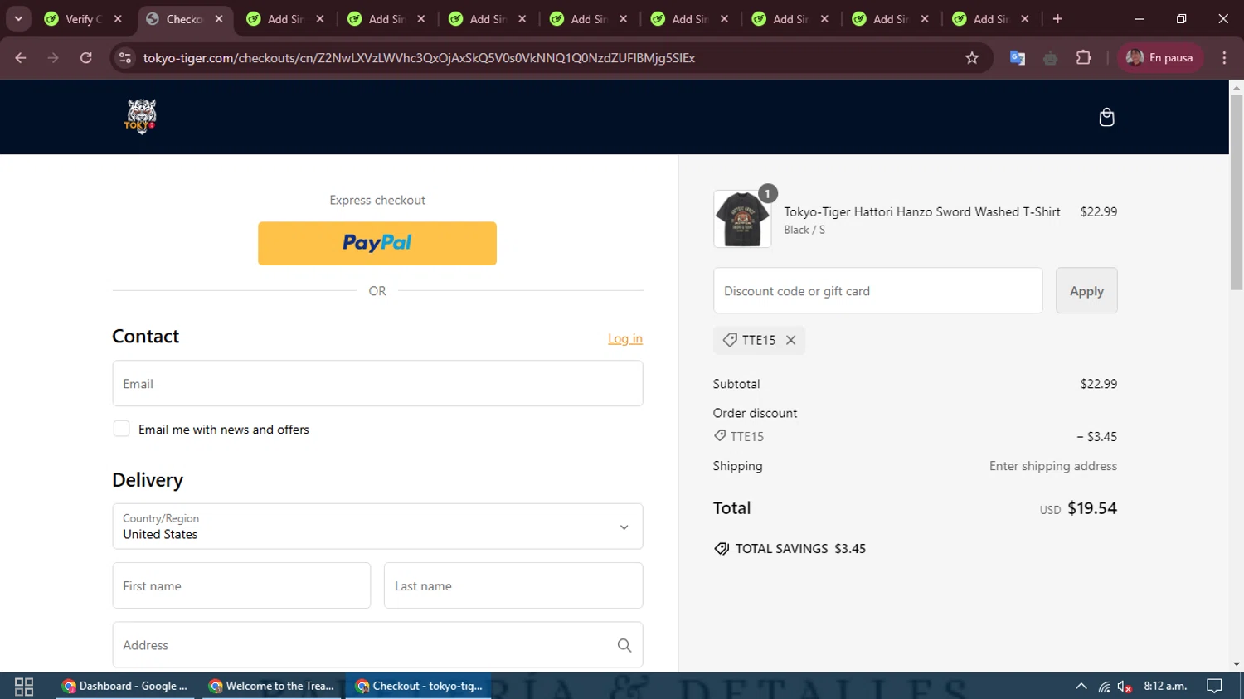
Task: Open Welcome to the Trea... taskbar window
Action: [x=272, y=686]
